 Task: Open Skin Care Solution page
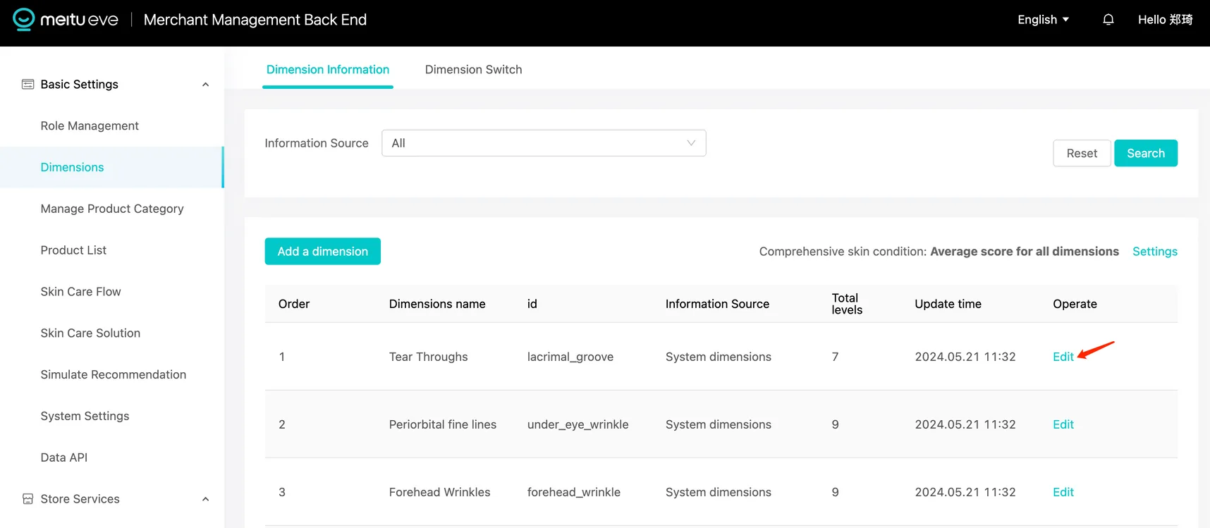tap(90, 333)
